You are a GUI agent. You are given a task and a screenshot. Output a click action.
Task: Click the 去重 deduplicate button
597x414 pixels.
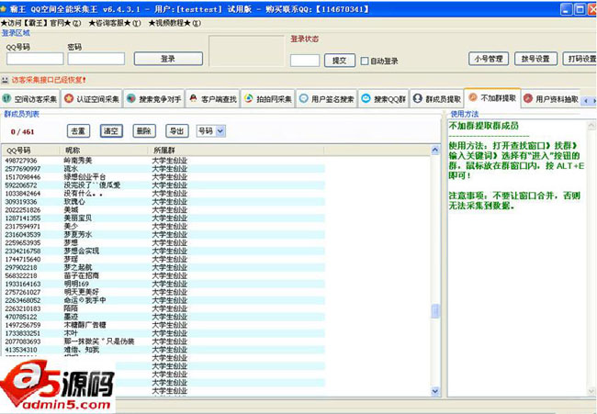(79, 131)
